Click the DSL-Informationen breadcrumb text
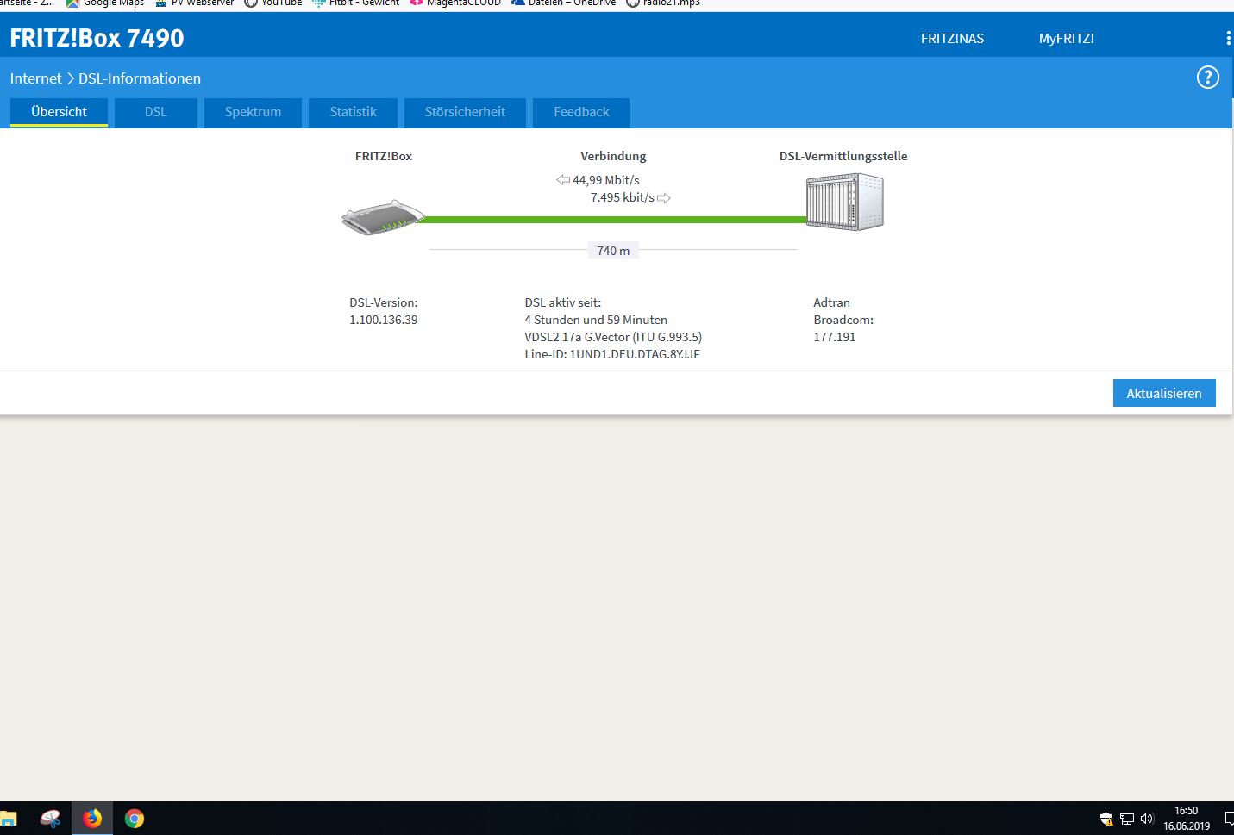1234x835 pixels. (x=140, y=78)
